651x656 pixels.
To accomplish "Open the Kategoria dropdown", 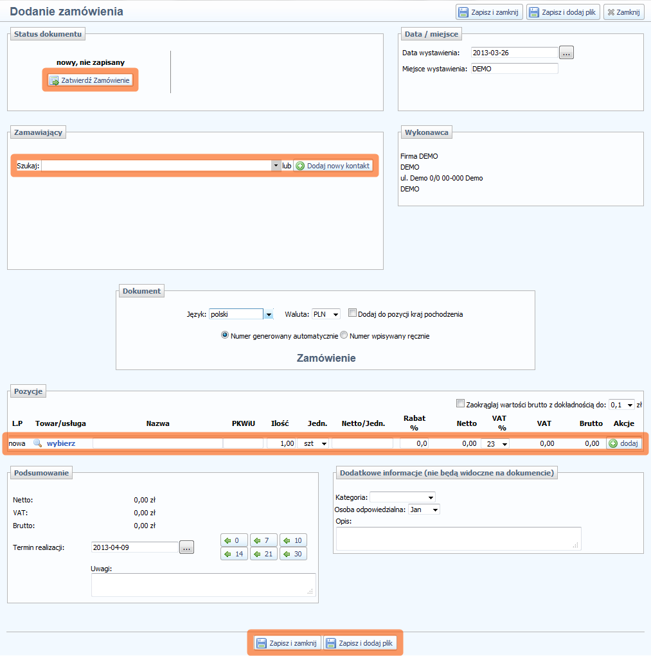I will [x=403, y=497].
